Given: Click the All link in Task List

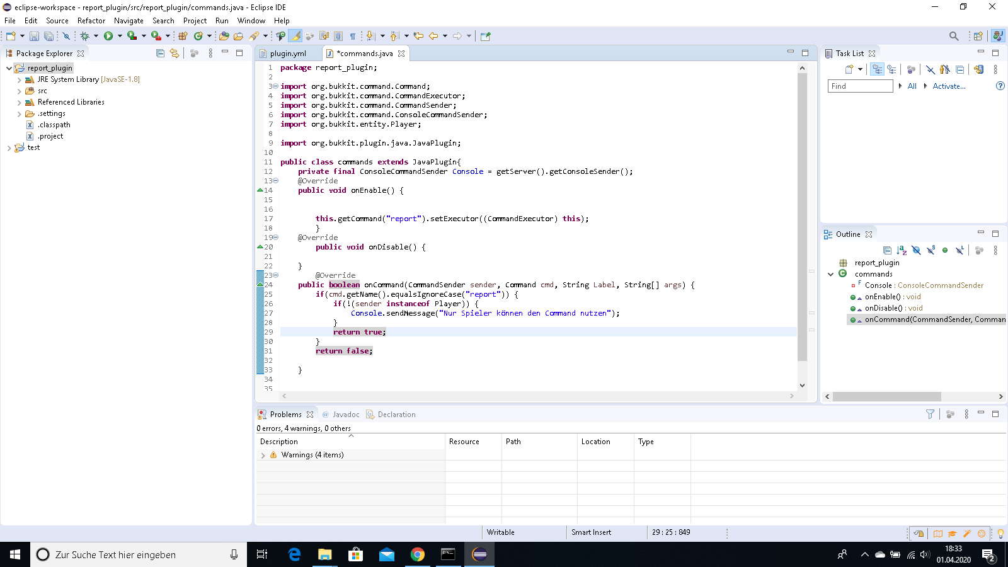Looking at the screenshot, I should pos(912,86).
